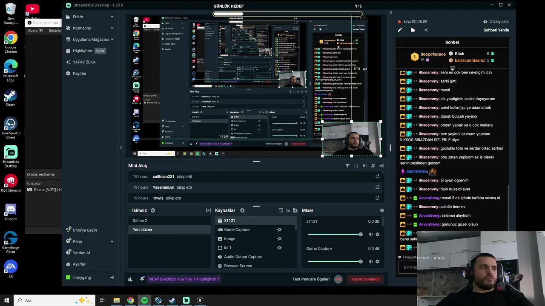Image resolution: width=545 pixels, height=306 pixels.
Task: Toggle visibility of Game Capture source
Action: pos(279,229)
